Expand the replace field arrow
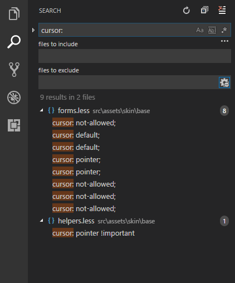Image resolution: width=235 pixels, height=283 pixels. [33, 30]
